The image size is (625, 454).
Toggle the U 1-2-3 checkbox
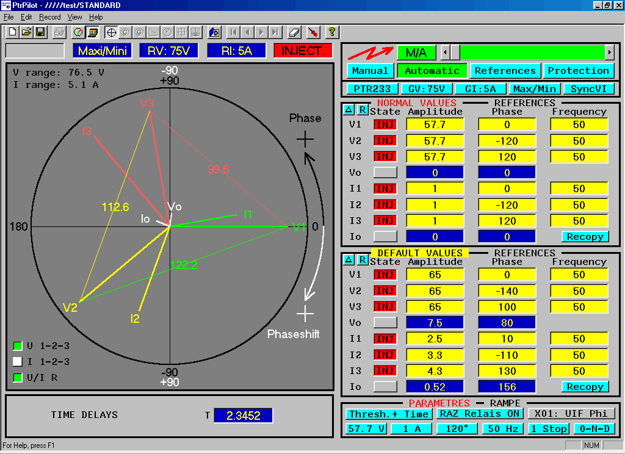click(x=18, y=345)
